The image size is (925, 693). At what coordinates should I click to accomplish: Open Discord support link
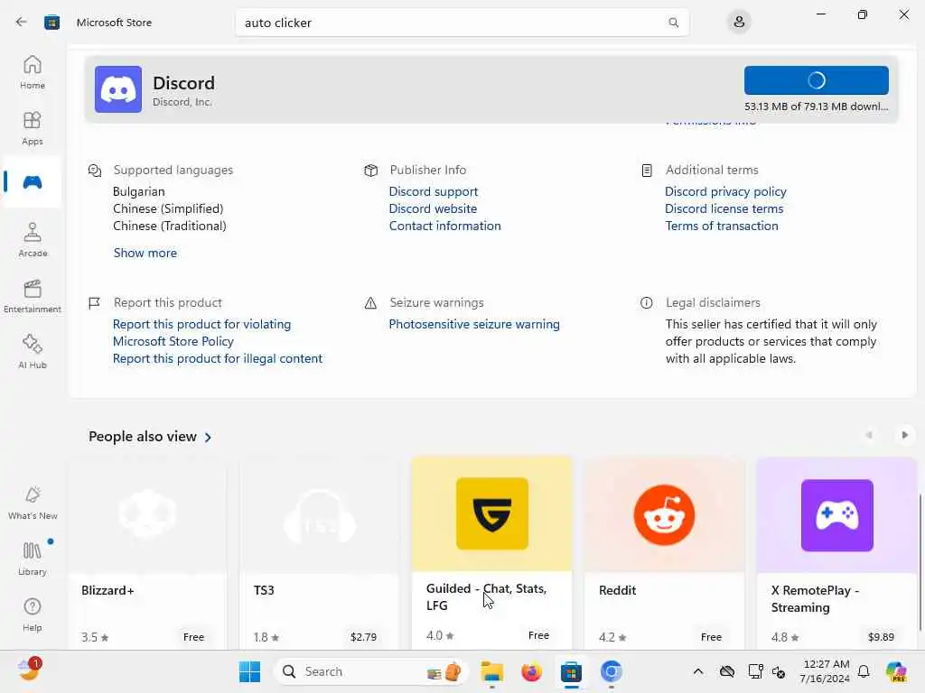(x=433, y=191)
